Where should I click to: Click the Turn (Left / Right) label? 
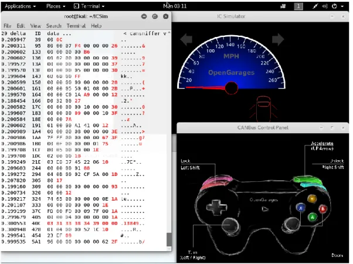(193, 255)
